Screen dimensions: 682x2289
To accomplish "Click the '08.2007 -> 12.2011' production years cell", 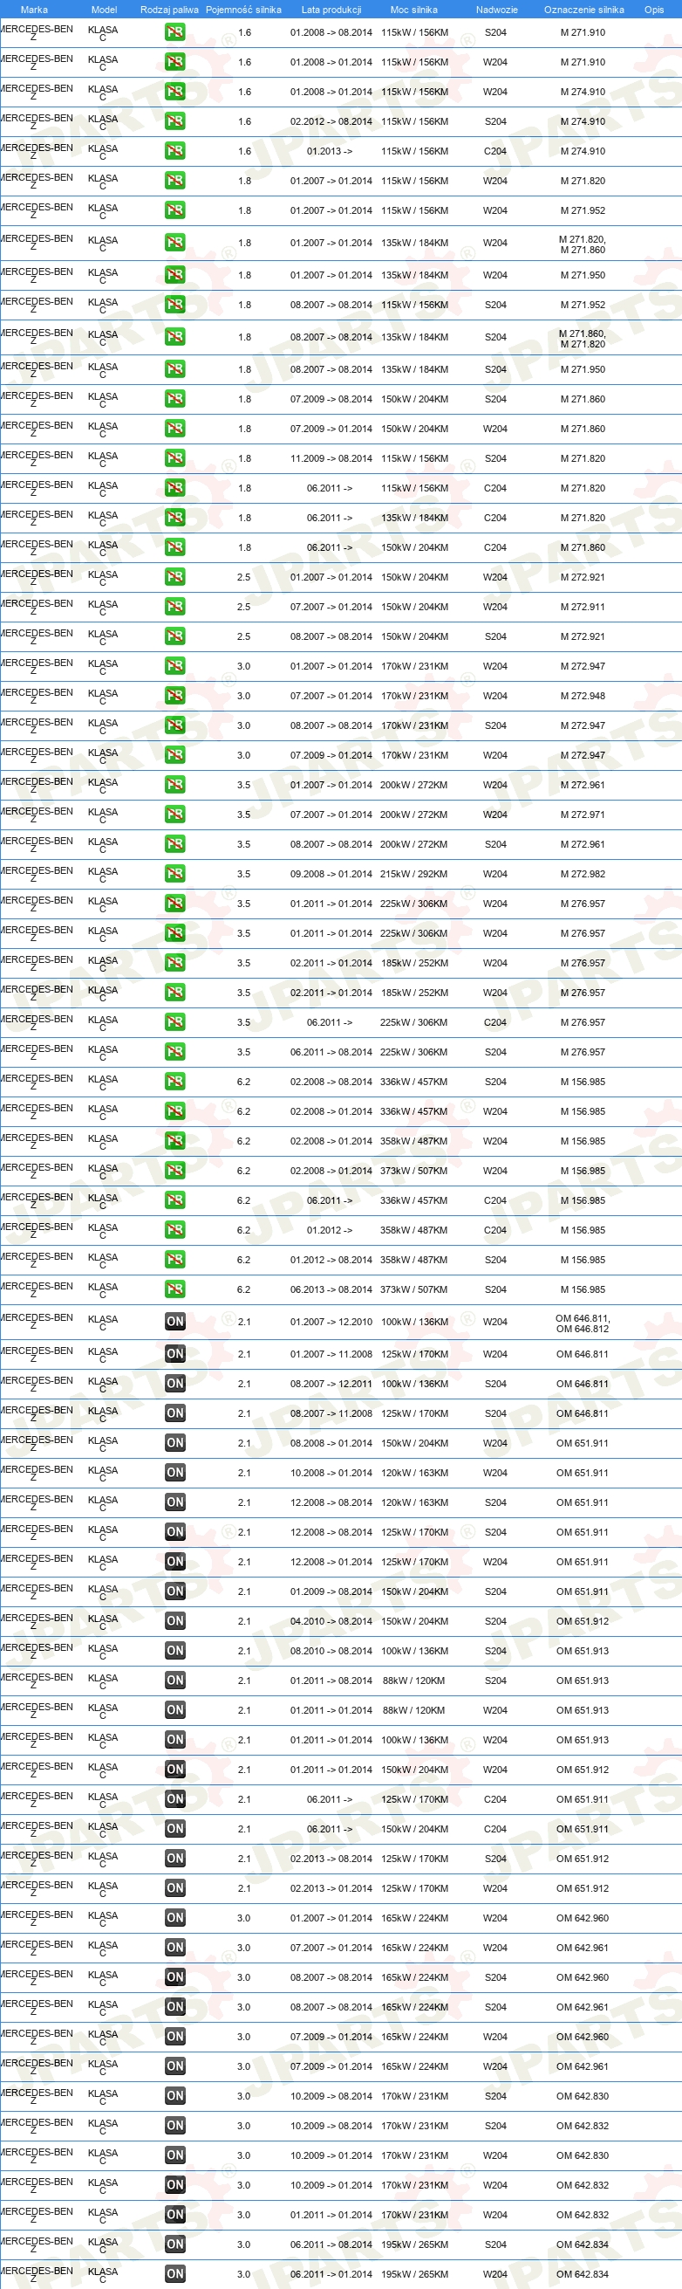I will click(x=331, y=1385).
